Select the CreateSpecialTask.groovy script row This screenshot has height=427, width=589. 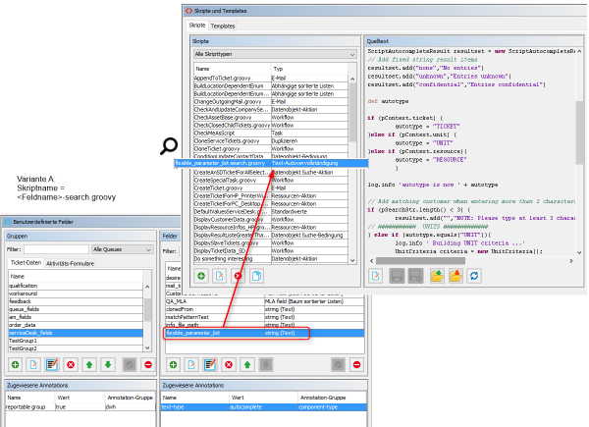271,181
